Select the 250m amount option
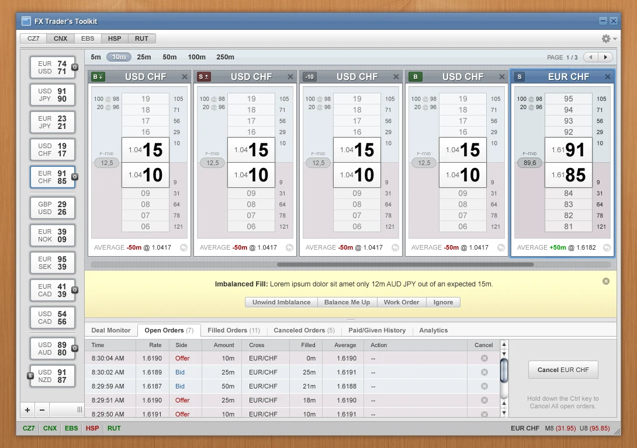The image size is (637, 448). click(x=225, y=57)
